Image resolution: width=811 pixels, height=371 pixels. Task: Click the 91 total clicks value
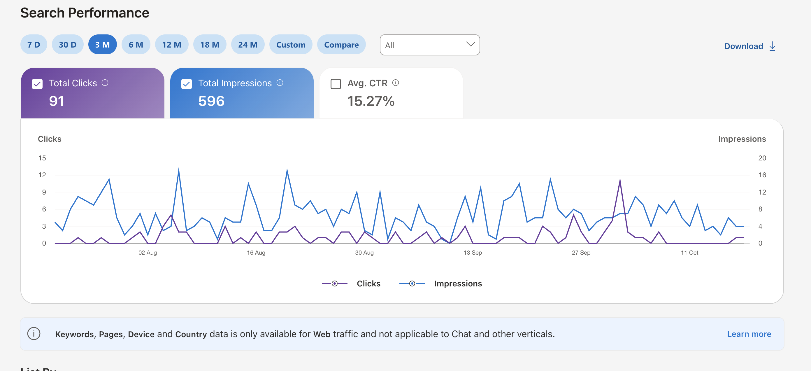click(x=56, y=101)
